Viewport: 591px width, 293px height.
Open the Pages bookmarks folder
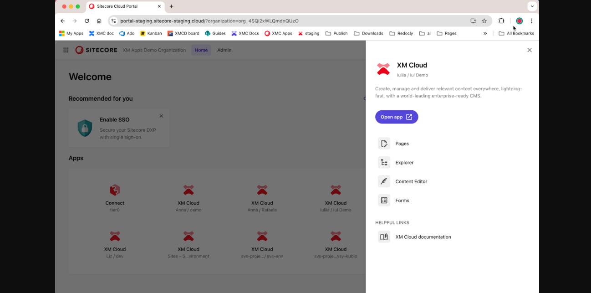[447, 33]
